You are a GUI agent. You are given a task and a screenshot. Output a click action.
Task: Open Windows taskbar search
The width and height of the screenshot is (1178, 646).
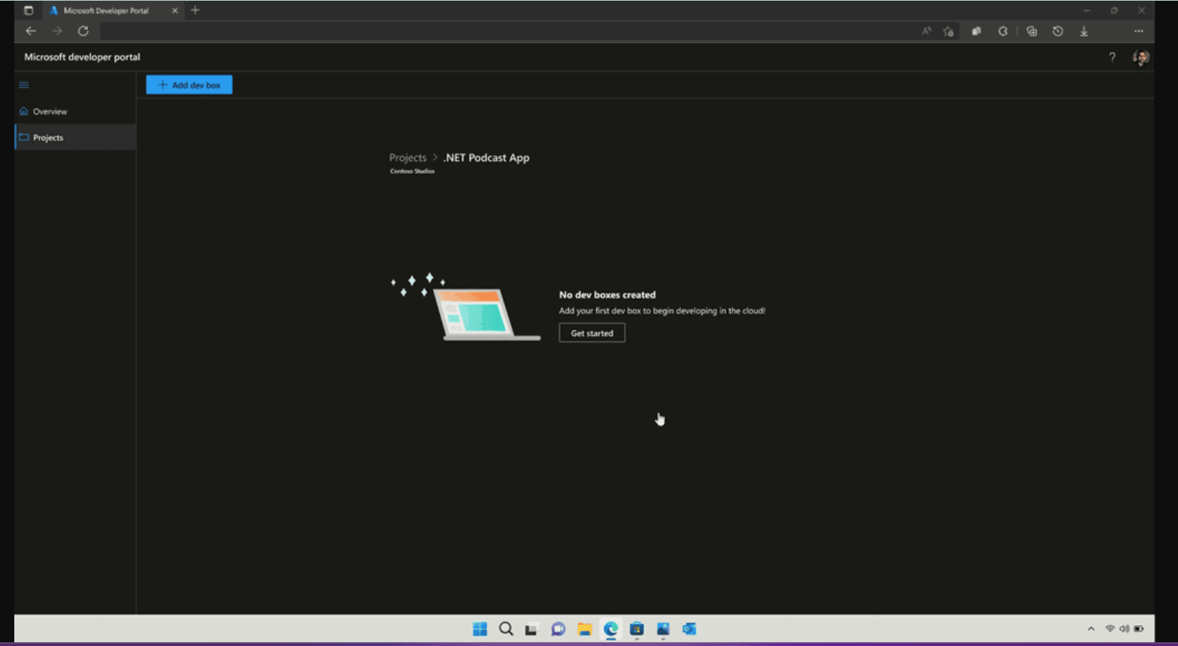point(506,629)
